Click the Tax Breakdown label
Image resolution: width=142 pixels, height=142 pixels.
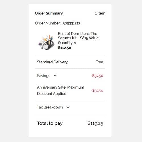[x=50, y=107]
